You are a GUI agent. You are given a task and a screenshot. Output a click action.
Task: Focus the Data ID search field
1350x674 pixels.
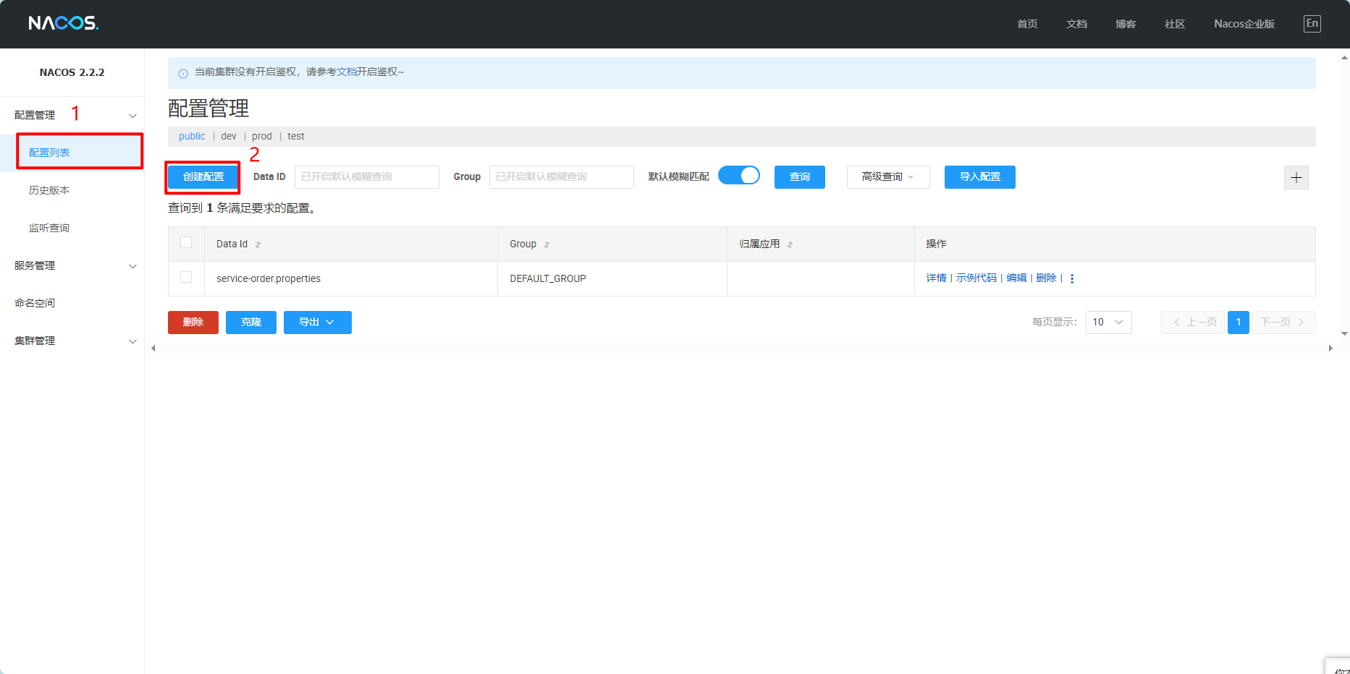click(366, 177)
